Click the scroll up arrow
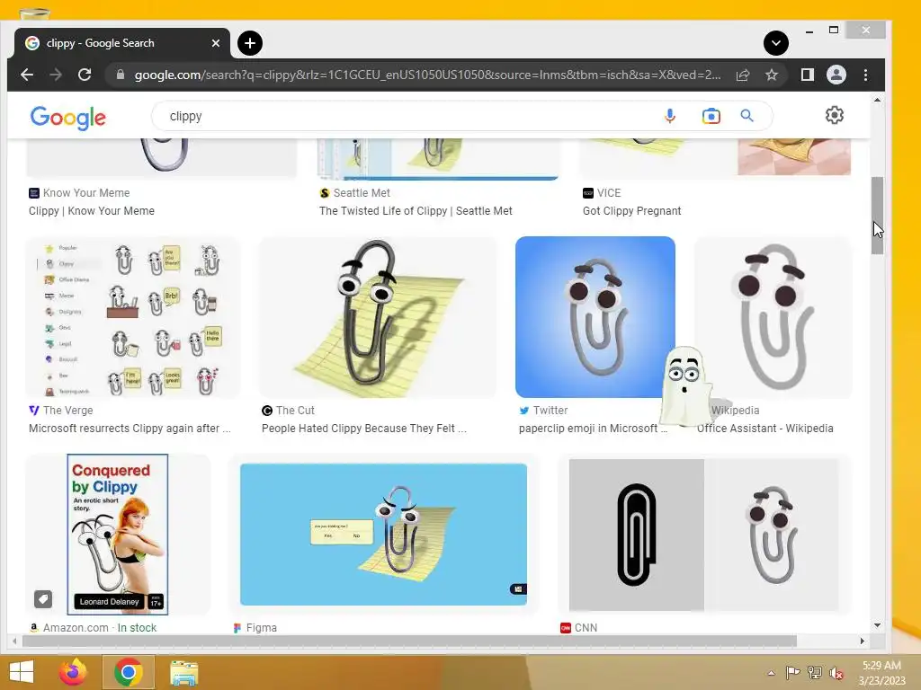921x690 pixels. tap(877, 101)
